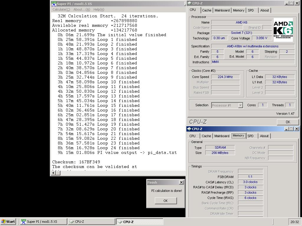
Task: Click the AMD K6 processor name field
Action: [242, 22]
